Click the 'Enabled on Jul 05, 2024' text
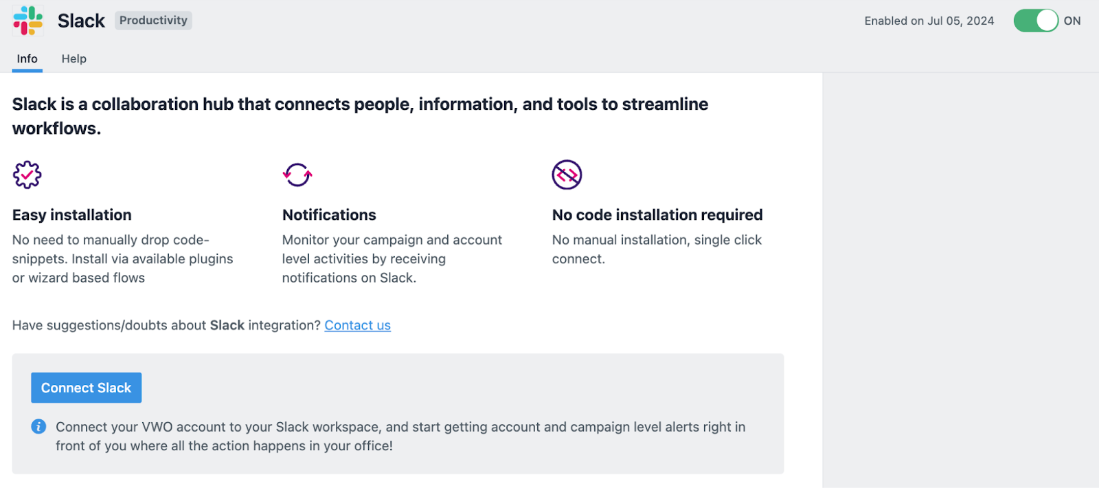The height and width of the screenshot is (488, 1099). (x=929, y=21)
